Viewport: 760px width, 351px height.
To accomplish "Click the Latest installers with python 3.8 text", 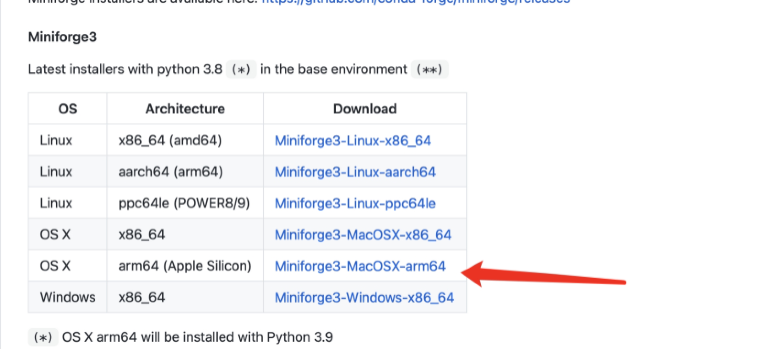I will click(125, 69).
